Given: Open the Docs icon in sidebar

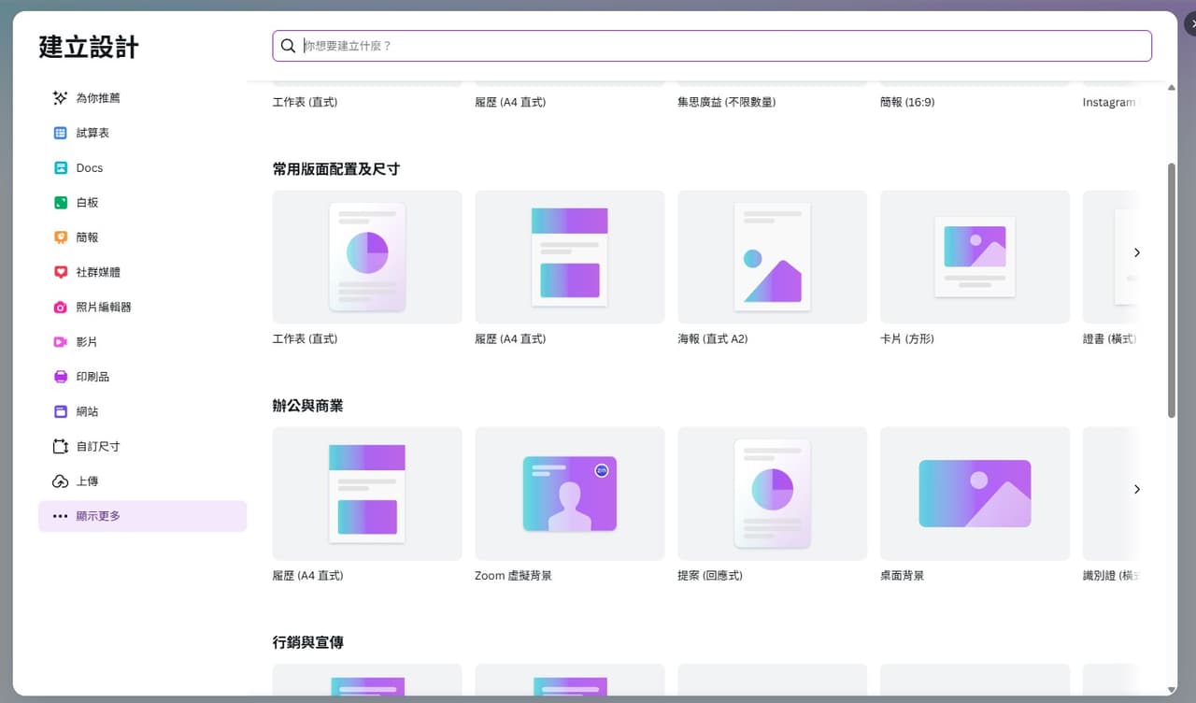Looking at the screenshot, I should coord(60,168).
